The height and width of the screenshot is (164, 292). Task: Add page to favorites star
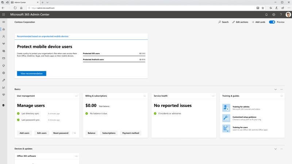(263, 8)
